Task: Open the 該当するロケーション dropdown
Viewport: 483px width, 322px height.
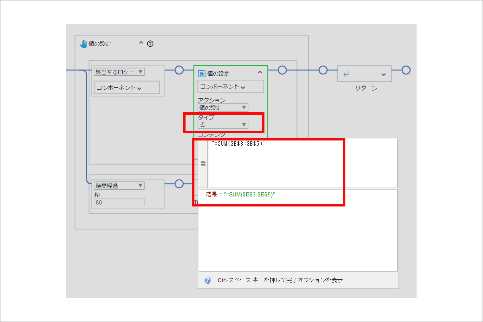Action: click(x=119, y=72)
